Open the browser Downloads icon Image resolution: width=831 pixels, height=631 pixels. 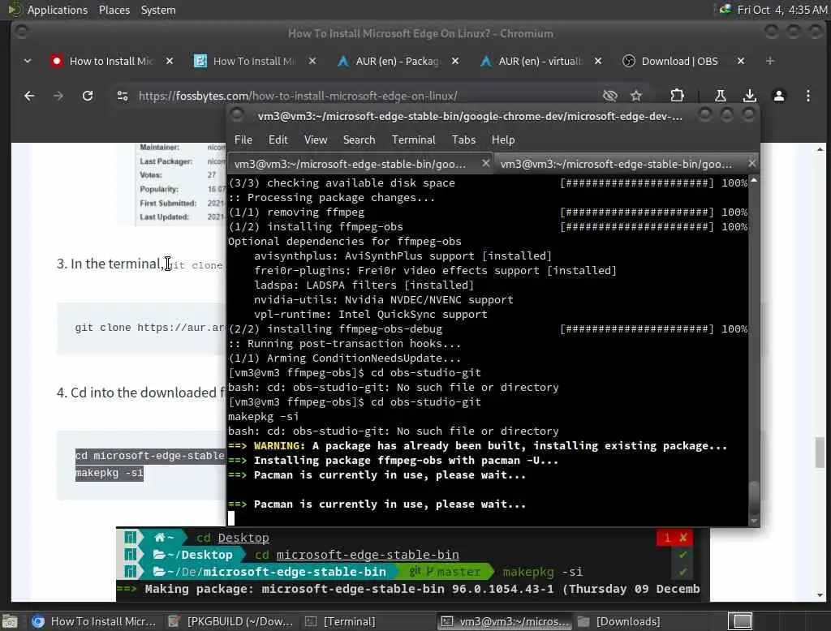[x=749, y=96]
